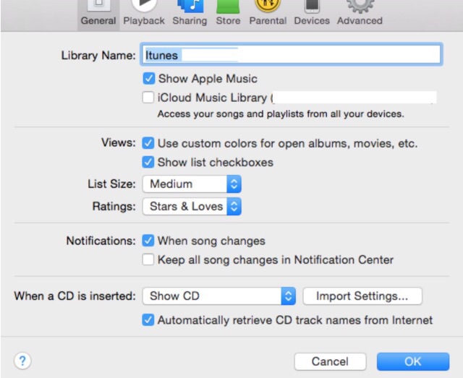Switch to the Devices preferences tab
Image resolution: width=463 pixels, height=378 pixels.
312,14
